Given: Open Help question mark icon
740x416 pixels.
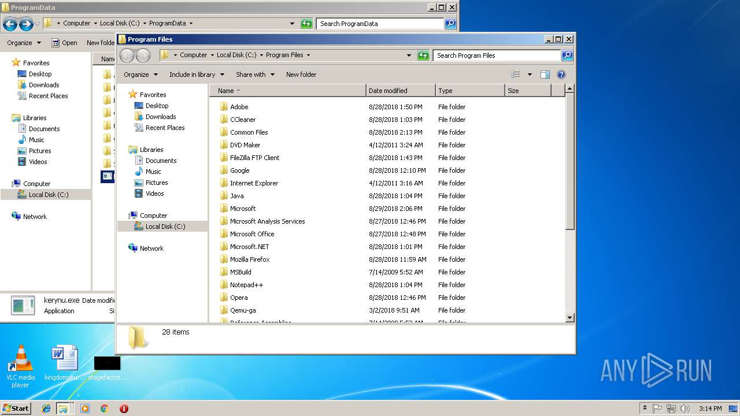Looking at the screenshot, I should tap(561, 75).
